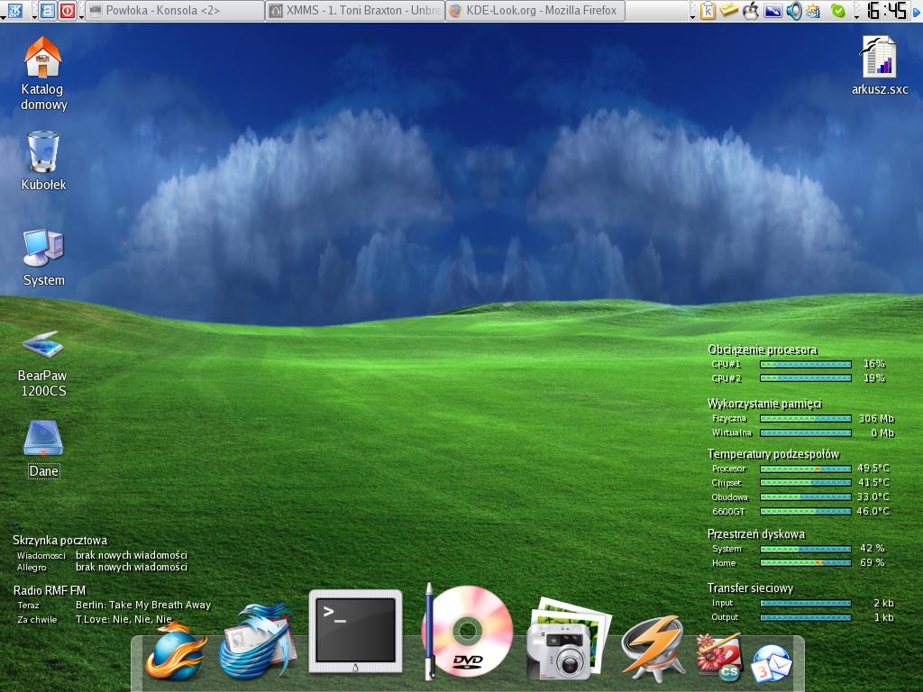Click the penguin tray icon
The width and height of the screenshot is (923, 692).
751,11
